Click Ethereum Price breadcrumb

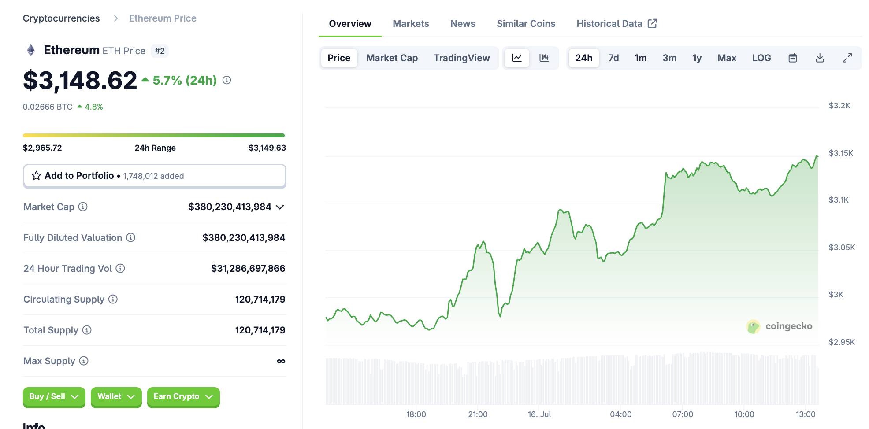point(163,18)
